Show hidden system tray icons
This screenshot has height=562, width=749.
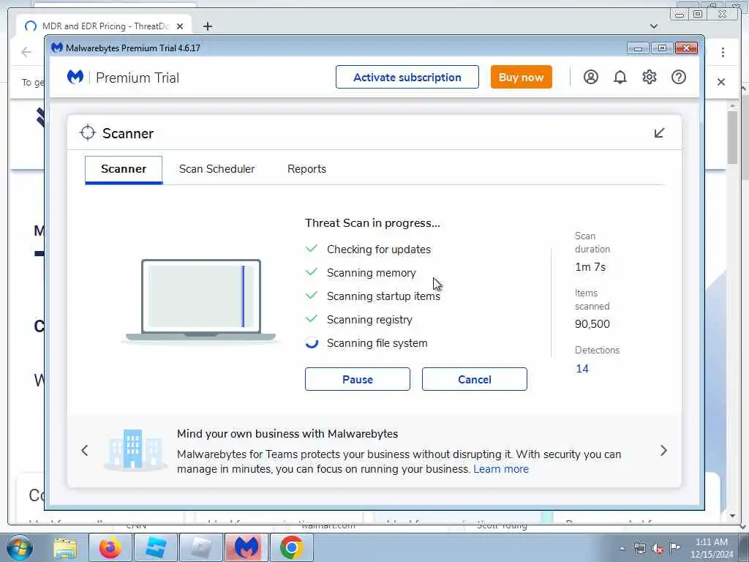coord(622,548)
